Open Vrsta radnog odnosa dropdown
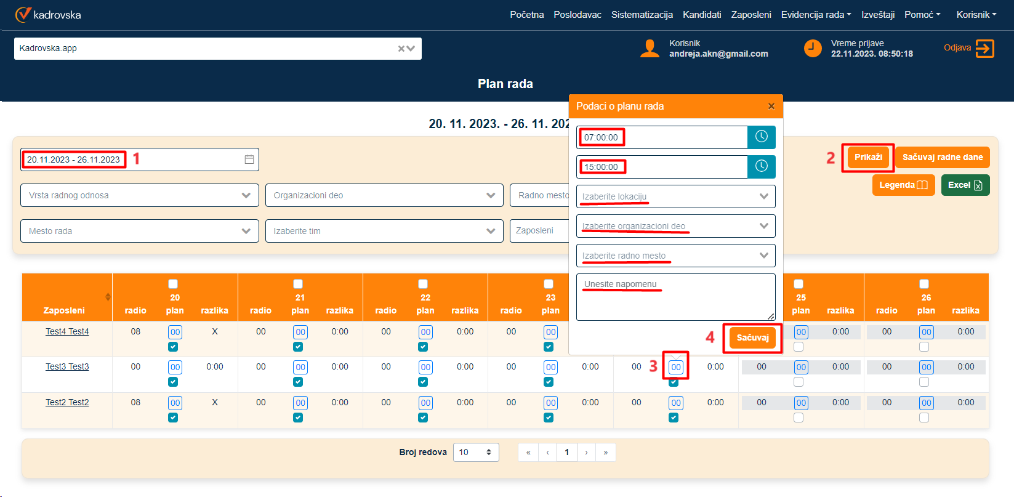 click(139, 195)
